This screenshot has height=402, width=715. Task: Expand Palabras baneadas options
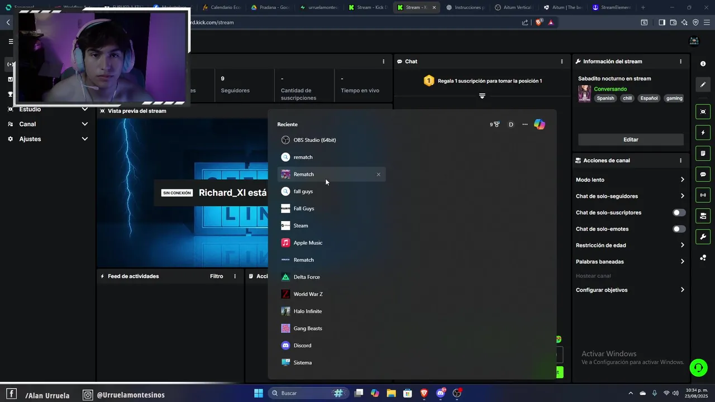click(630, 261)
